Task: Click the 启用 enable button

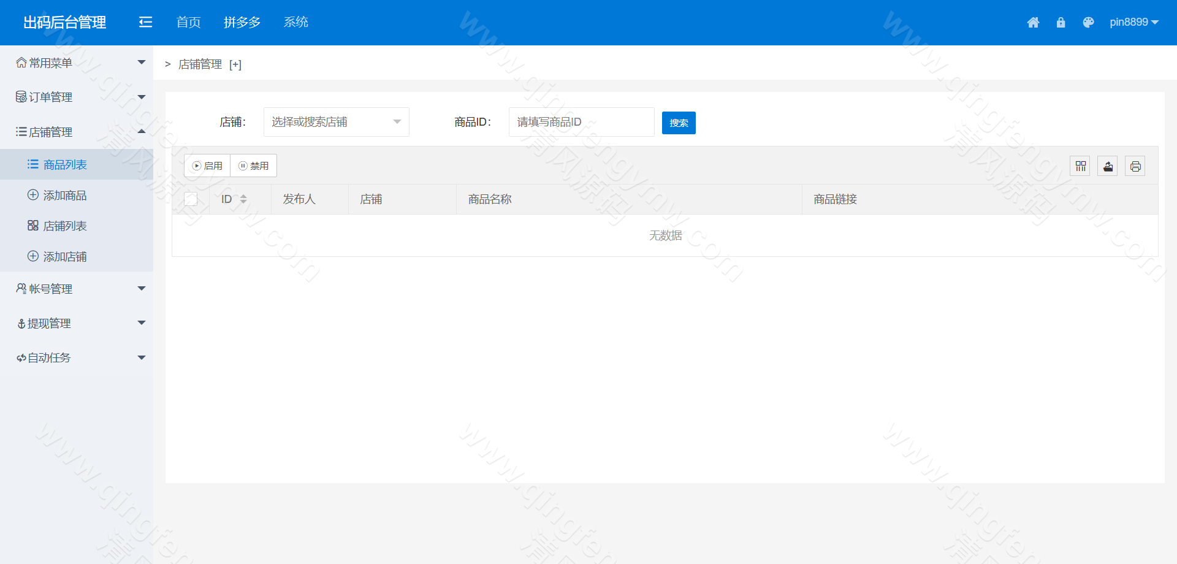Action: [207, 165]
